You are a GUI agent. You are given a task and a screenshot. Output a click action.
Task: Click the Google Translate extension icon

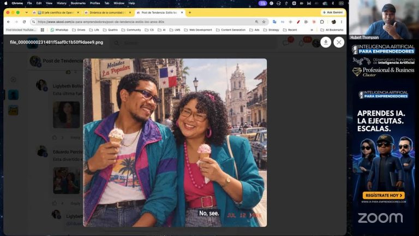tap(274, 22)
